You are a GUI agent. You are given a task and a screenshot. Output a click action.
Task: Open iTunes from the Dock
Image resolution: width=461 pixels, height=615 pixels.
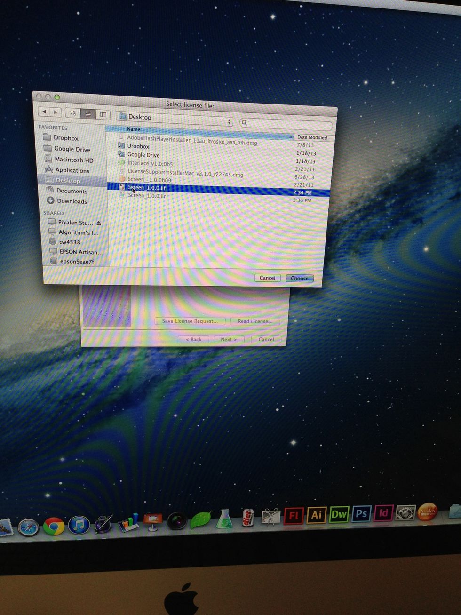[x=79, y=525]
